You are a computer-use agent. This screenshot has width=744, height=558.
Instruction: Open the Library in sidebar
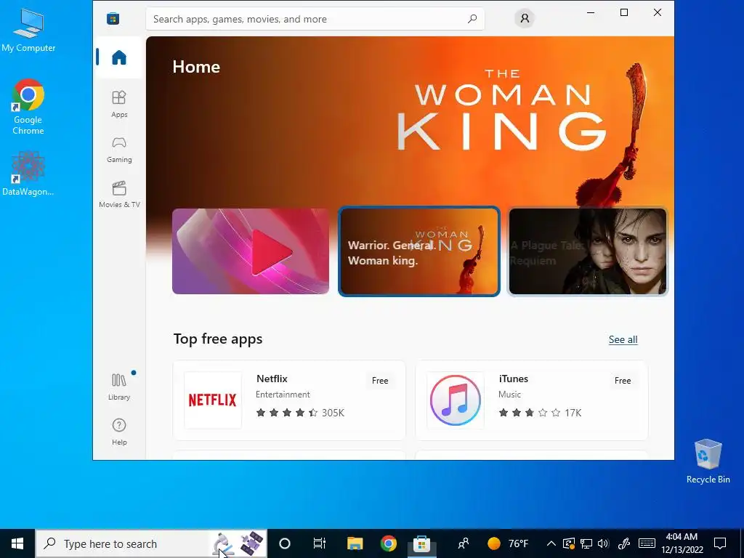coord(119,387)
